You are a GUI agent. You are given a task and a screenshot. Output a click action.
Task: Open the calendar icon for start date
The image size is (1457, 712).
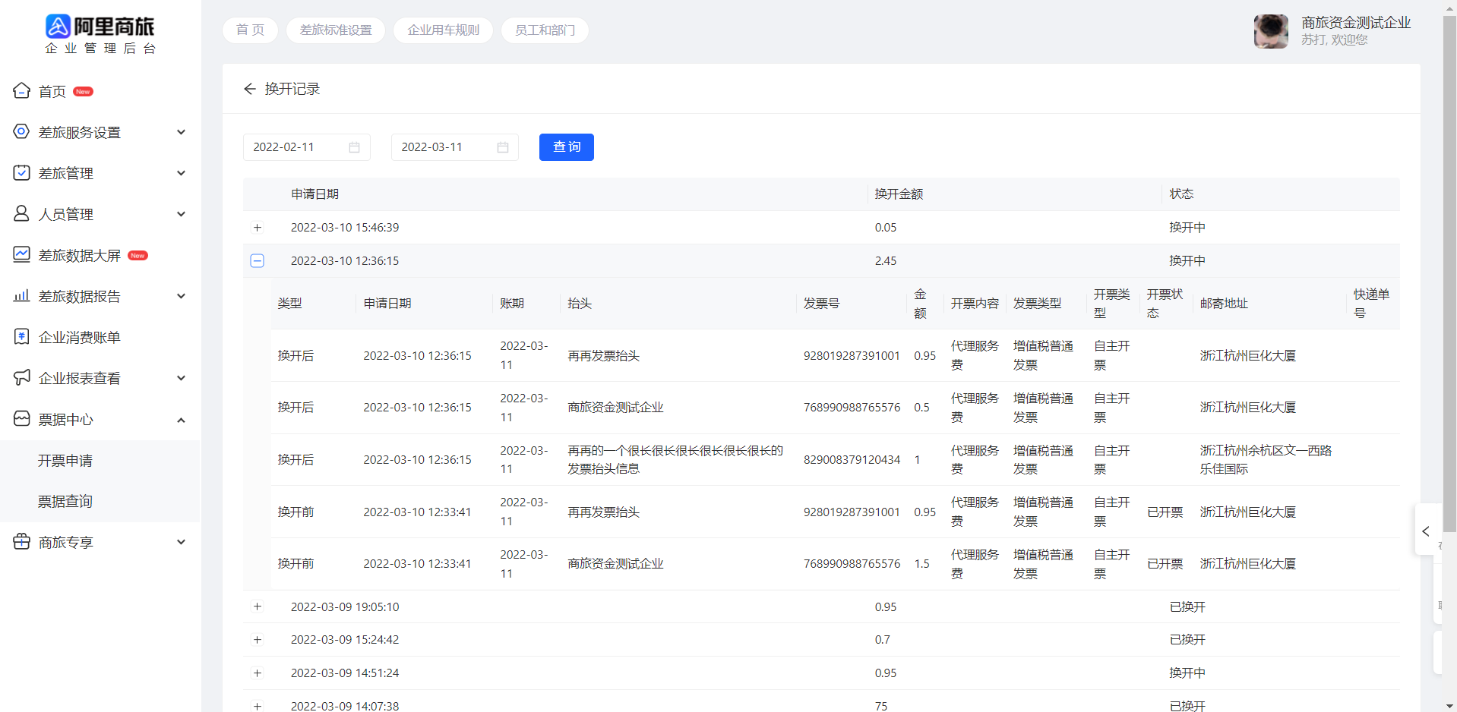tap(354, 147)
